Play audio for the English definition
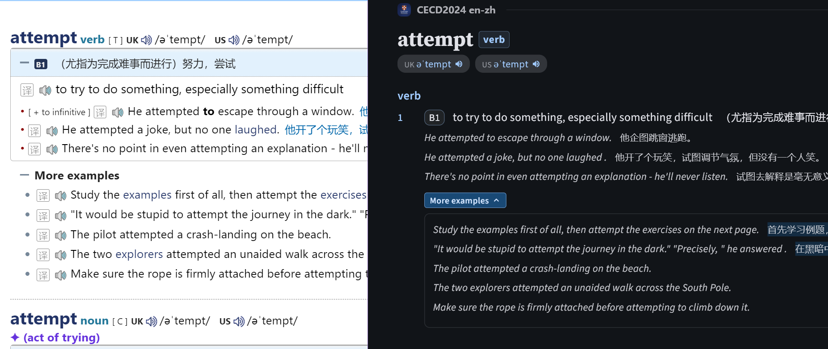This screenshot has height=349, width=828. (x=45, y=90)
